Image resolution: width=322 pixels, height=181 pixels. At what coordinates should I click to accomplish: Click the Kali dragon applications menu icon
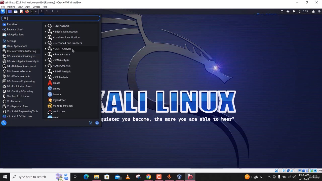point(3,11)
